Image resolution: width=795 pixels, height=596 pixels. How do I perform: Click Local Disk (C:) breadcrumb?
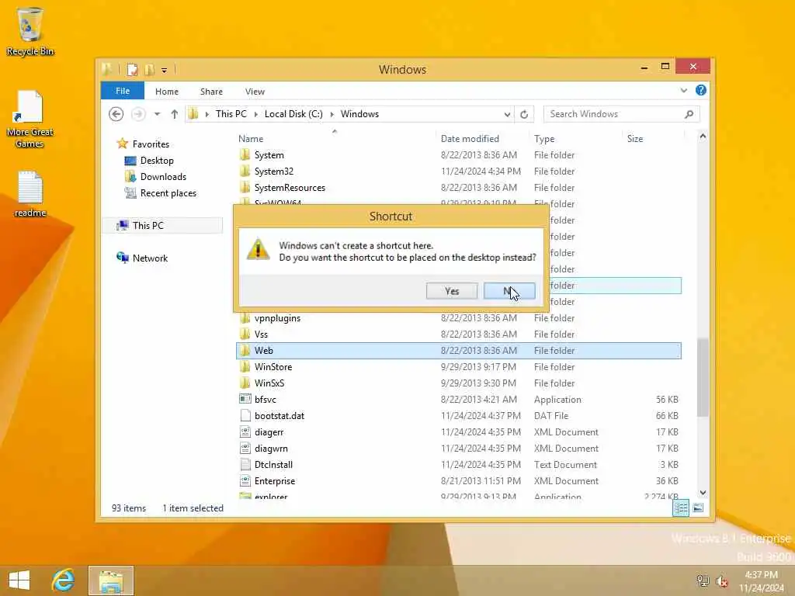tap(293, 114)
